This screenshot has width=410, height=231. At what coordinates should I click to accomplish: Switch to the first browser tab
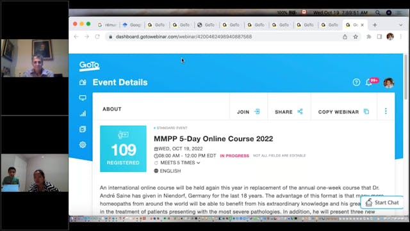pos(107,25)
